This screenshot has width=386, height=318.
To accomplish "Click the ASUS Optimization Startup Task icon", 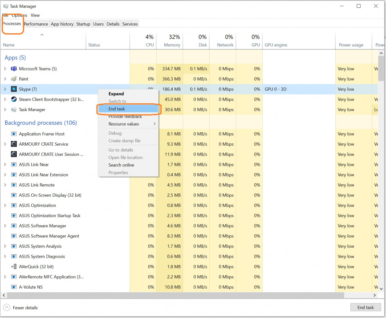I will 14,215.
